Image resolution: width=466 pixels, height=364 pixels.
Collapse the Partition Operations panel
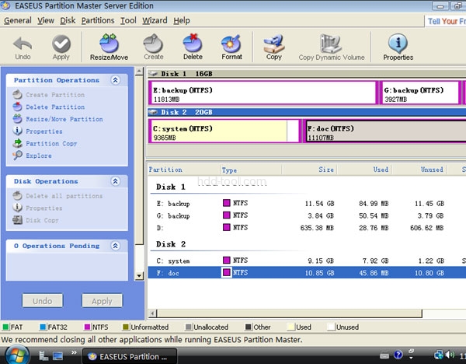(115, 80)
